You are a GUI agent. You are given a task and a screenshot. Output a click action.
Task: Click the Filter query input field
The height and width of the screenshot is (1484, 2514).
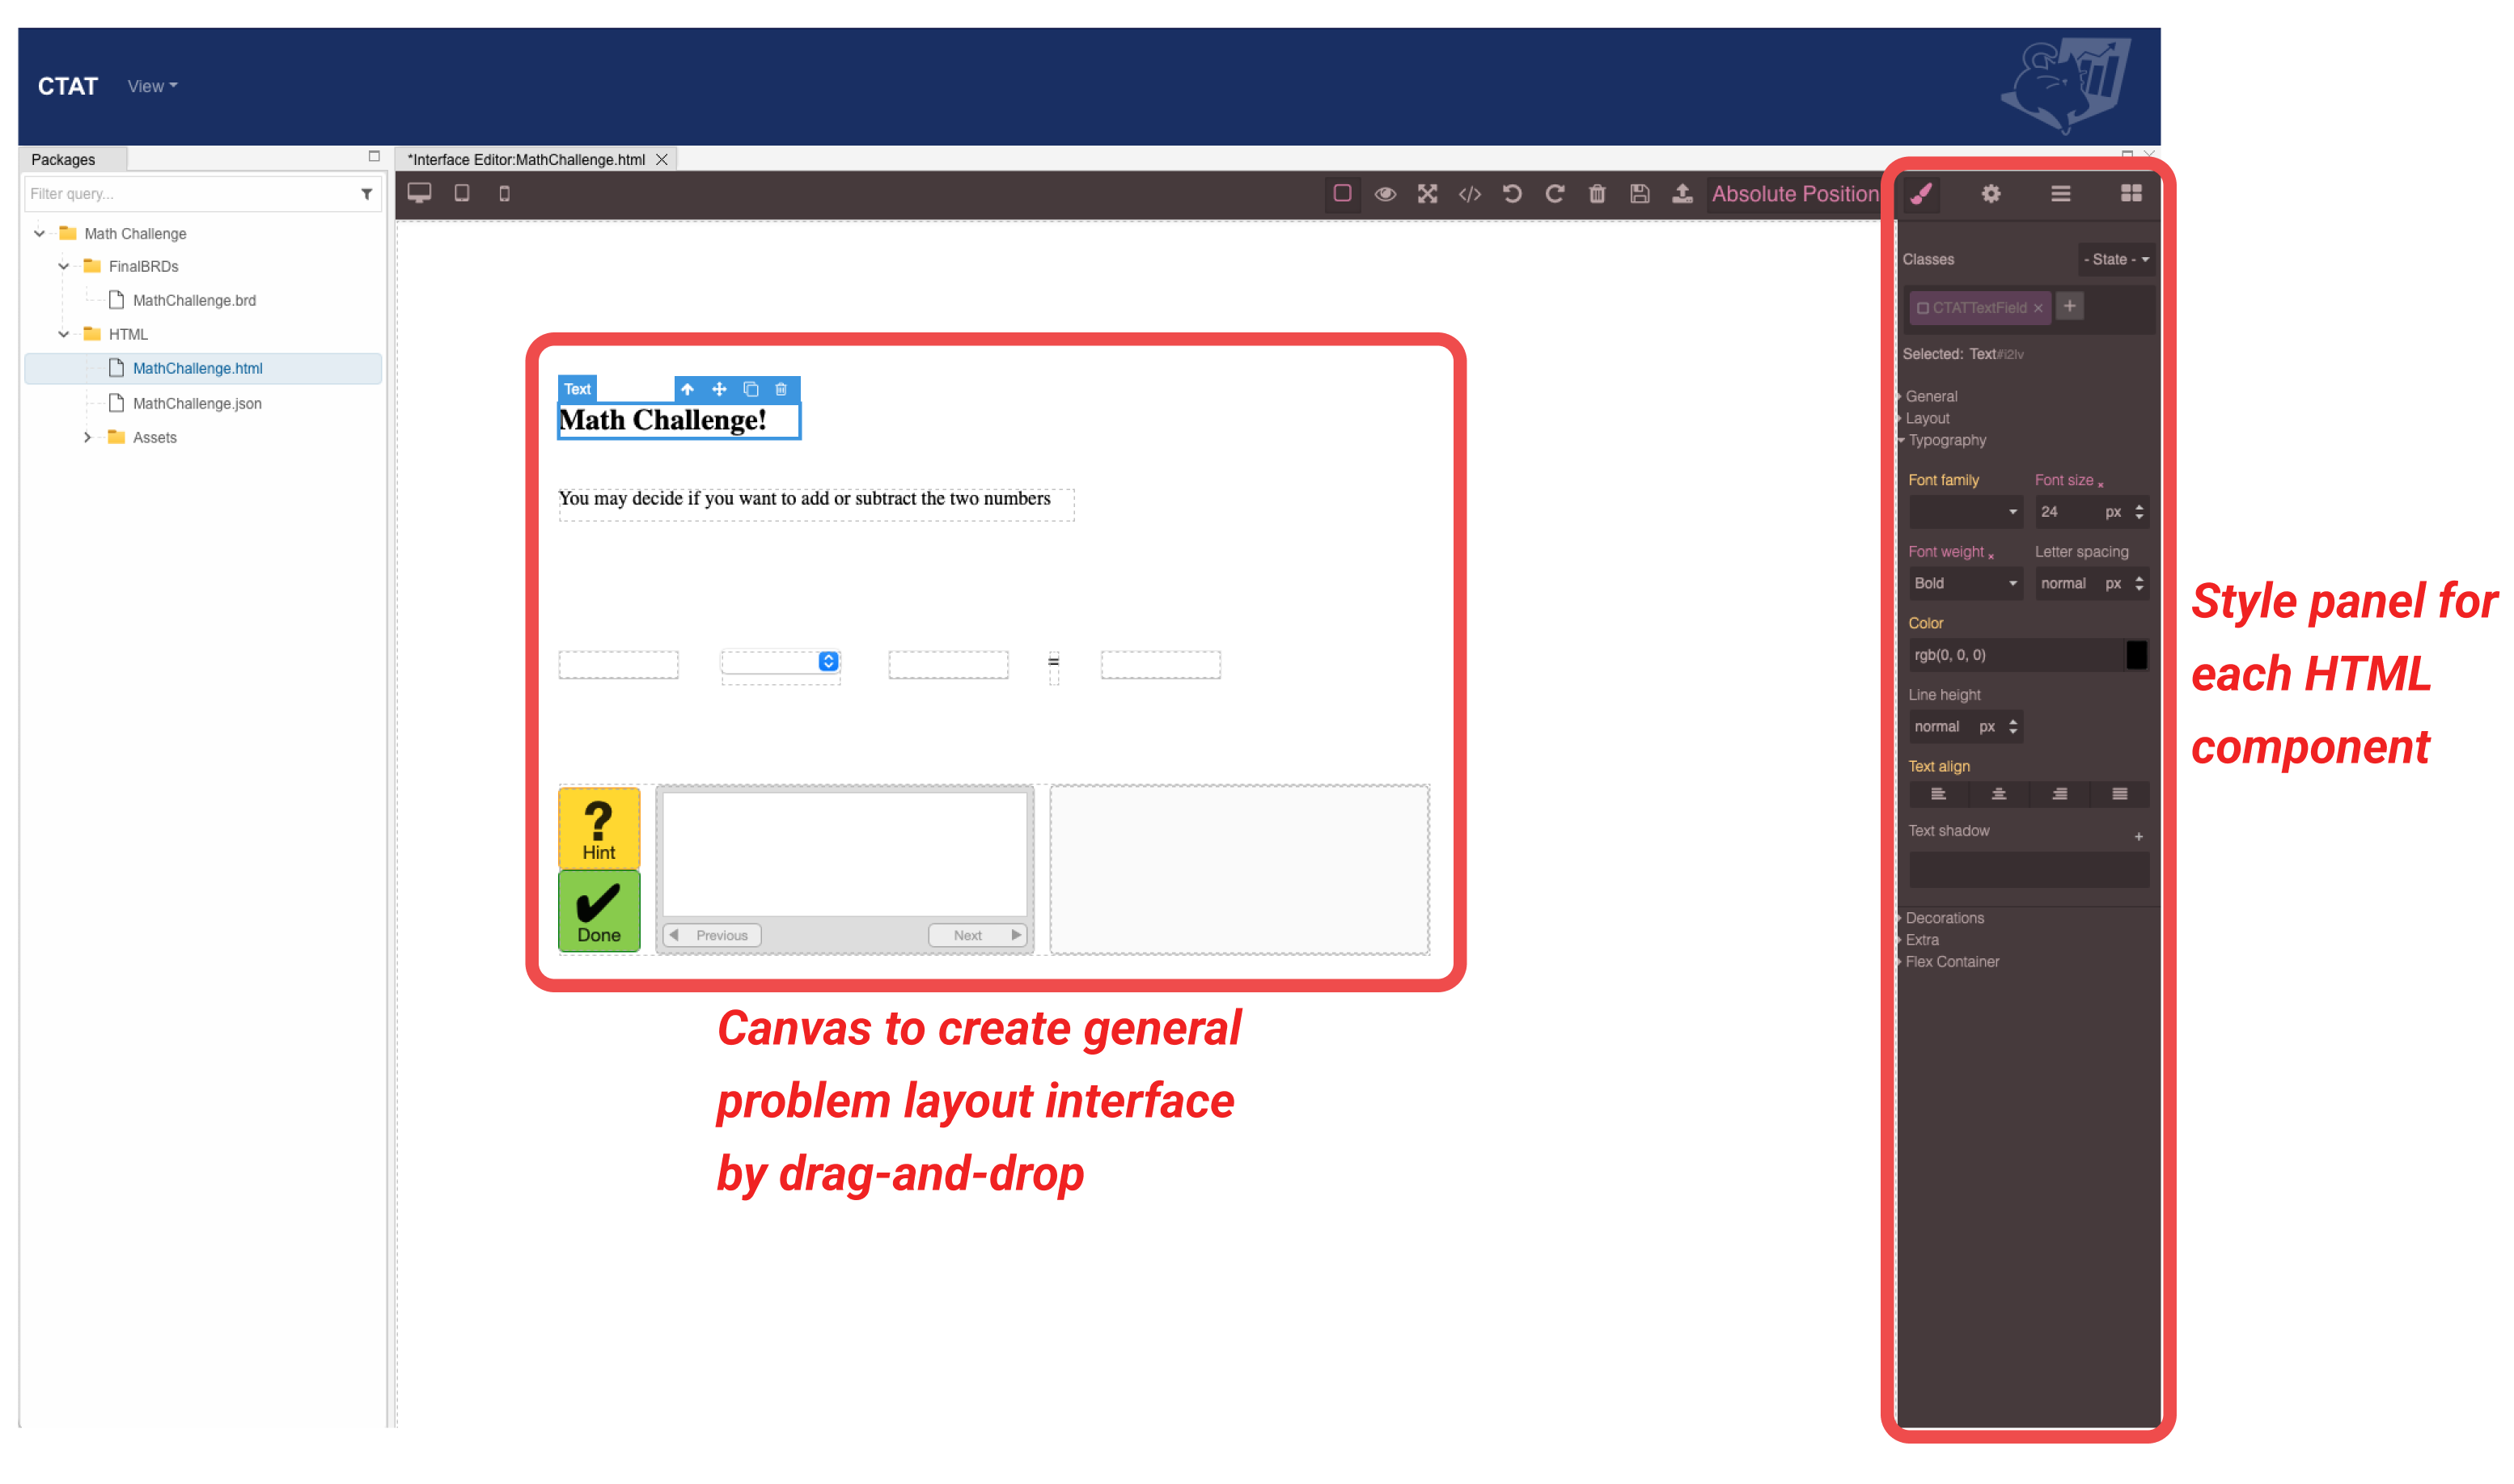(190, 194)
